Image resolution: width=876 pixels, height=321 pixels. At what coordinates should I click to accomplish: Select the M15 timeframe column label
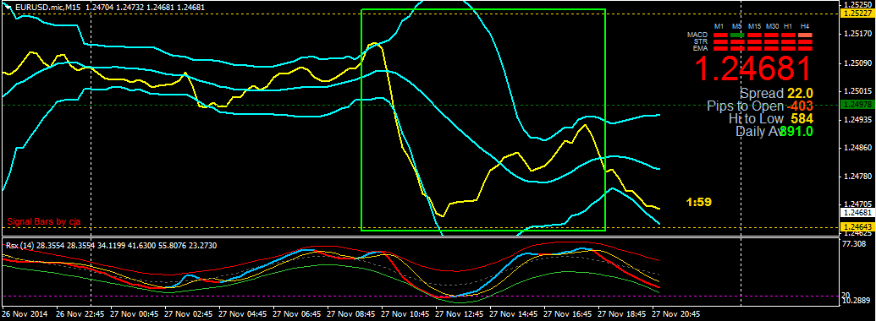754,26
